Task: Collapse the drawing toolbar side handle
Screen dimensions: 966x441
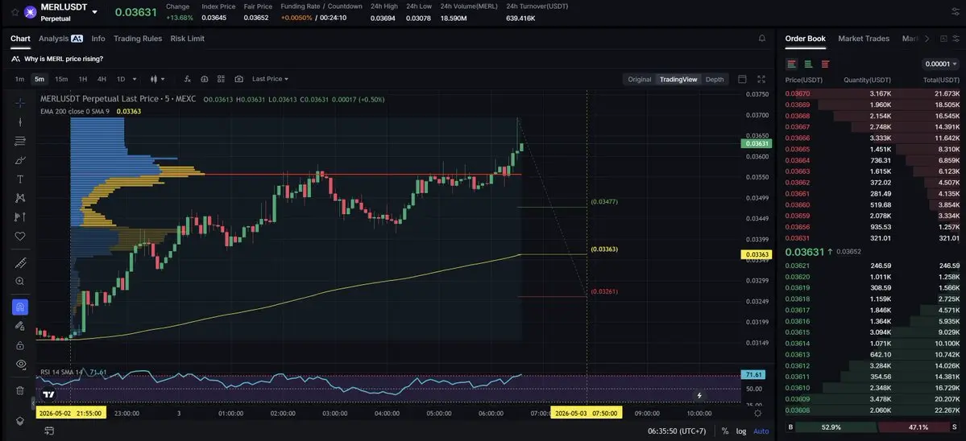Action: pos(33,403)
